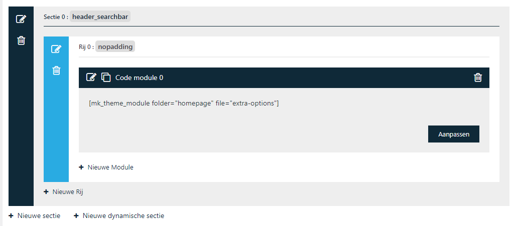Edit section header_searchbar via pencil icon
This screenshot has width=512, height=226.
click(21, 19)
